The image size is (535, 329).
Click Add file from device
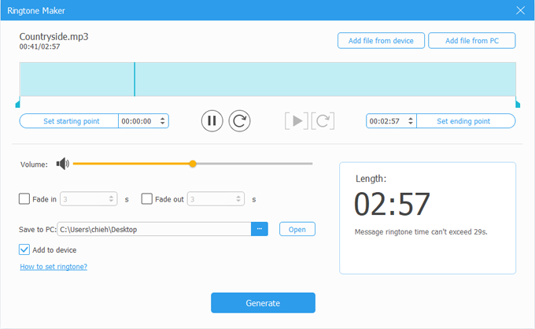(381, 40)
